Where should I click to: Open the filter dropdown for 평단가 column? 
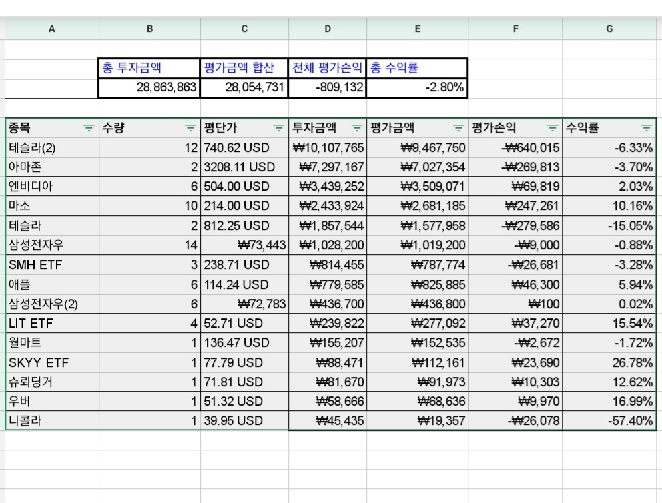pos(279,128)
